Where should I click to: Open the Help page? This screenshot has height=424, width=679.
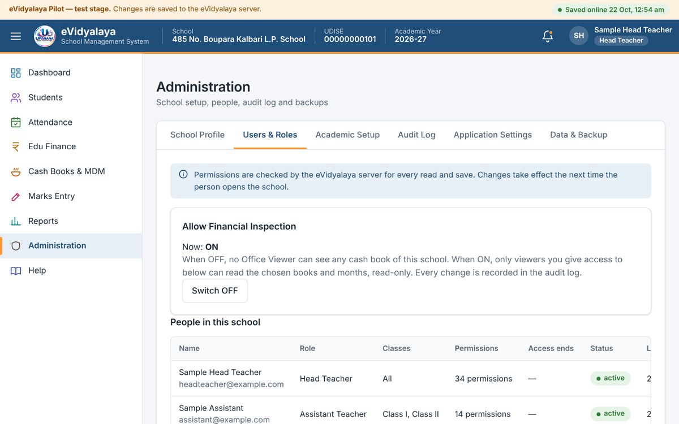71,271
